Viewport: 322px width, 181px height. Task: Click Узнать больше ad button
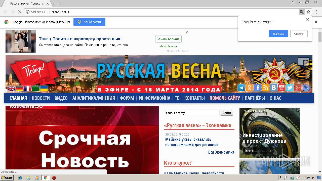point(168,39)
